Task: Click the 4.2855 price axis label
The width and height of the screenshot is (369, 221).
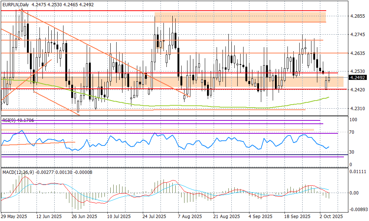Action: click(x=357, y=16)
